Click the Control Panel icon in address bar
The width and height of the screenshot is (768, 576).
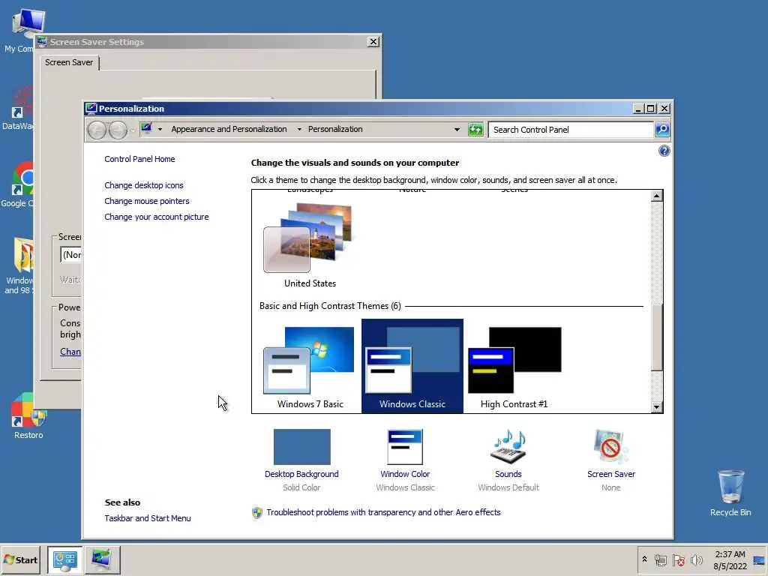pyautogui.click(x=146, y=129)
